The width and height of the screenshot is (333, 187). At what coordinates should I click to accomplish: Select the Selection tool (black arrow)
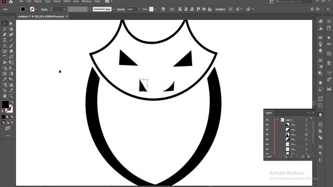click(x=5, y=23)
